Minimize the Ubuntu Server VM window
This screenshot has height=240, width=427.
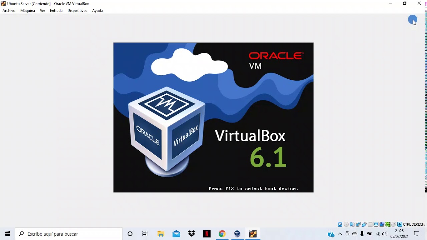click(x=391, y=3)
